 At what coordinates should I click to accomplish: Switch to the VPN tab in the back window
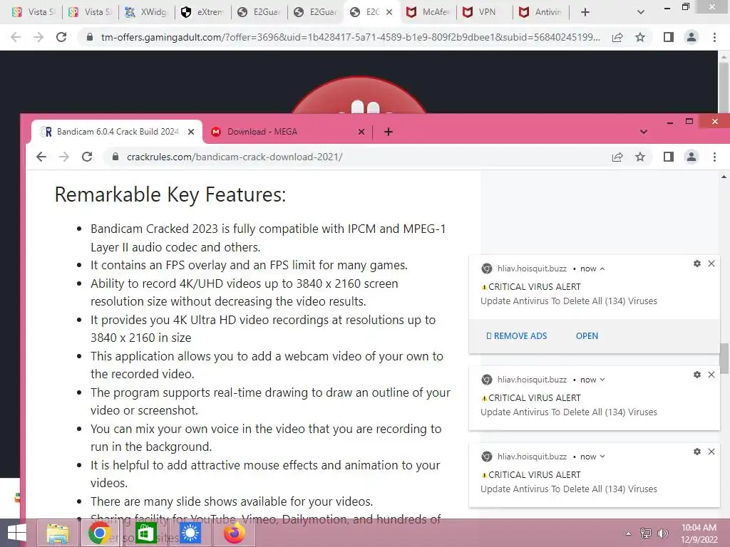[484, 12]
